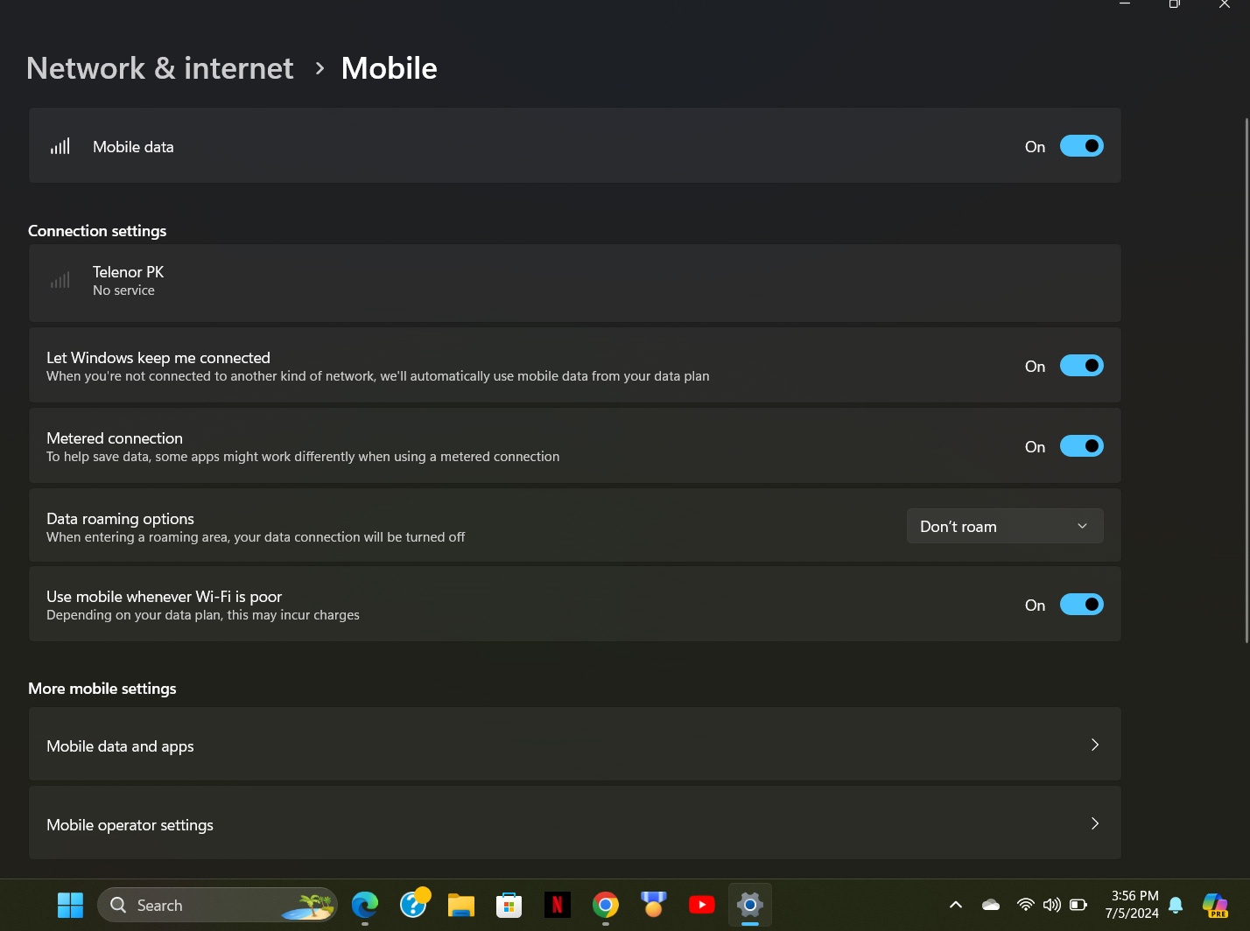Go back to Network & internet breadcrumb

point(160,68)
